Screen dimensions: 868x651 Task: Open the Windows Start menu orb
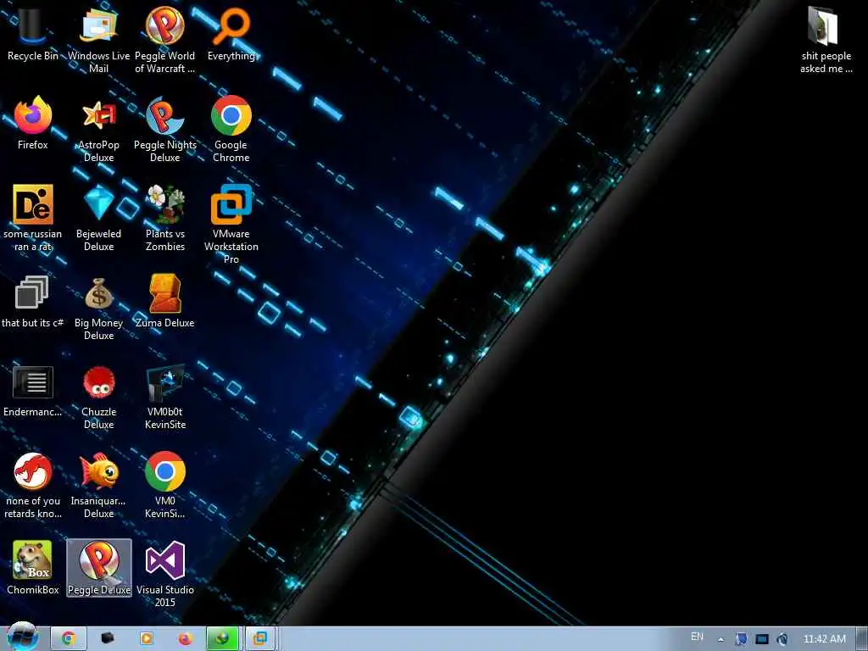(x=22, y=637)
